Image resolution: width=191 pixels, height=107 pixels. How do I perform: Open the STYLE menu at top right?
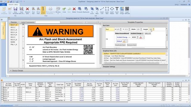177,5
